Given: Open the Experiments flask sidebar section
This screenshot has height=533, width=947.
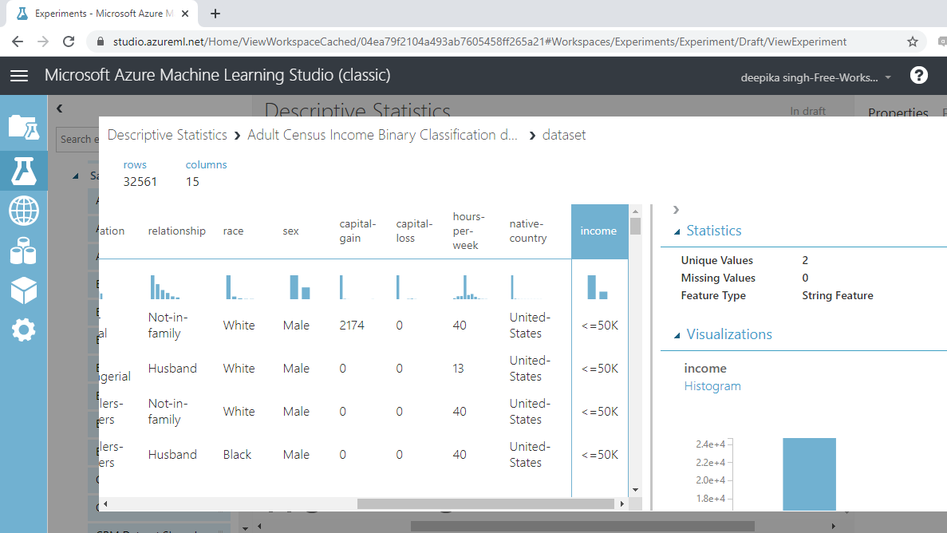Looking at the screenshot, I should coord(24,171).
